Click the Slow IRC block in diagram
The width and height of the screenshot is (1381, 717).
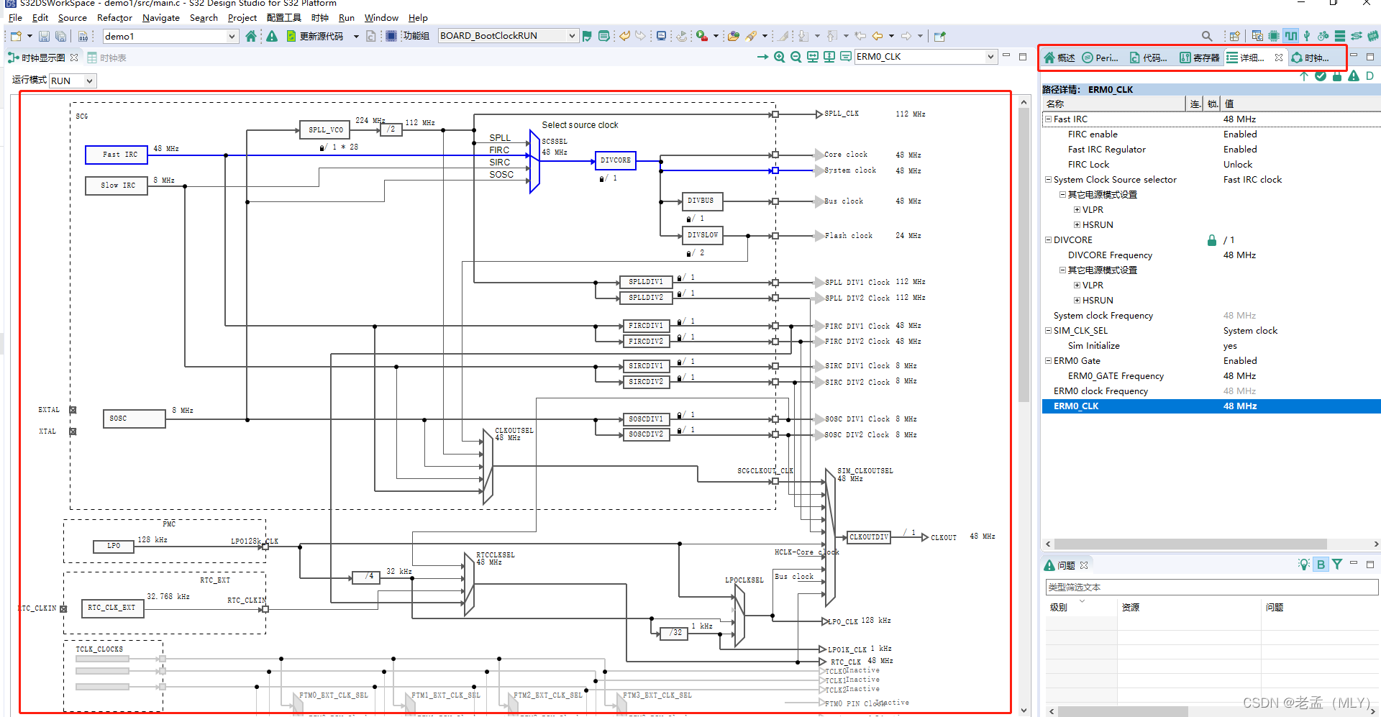[117, 186]
